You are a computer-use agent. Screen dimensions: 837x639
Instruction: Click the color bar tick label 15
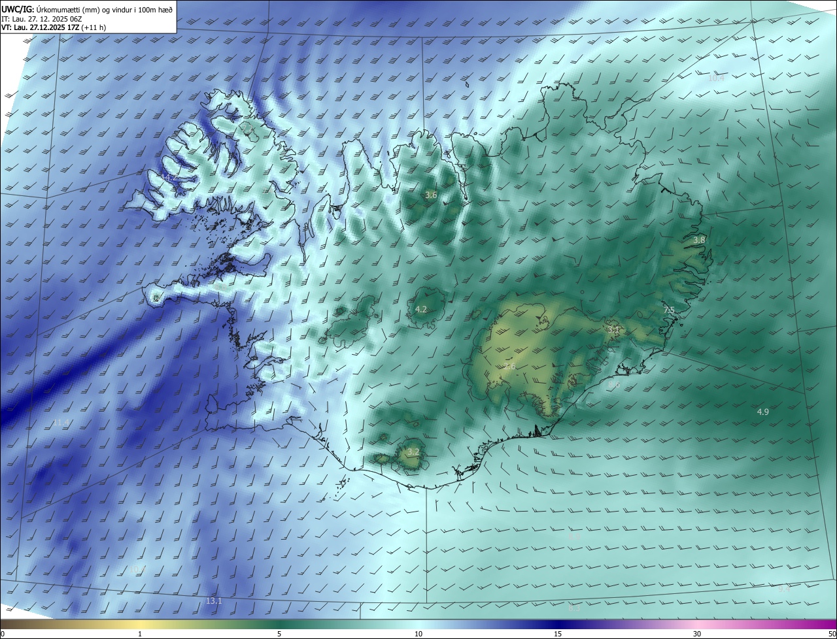point(558,634)
